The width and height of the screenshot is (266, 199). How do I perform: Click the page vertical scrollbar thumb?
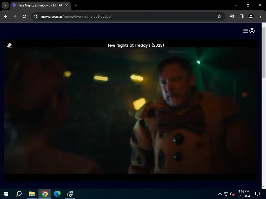click(x=264, y=52)
